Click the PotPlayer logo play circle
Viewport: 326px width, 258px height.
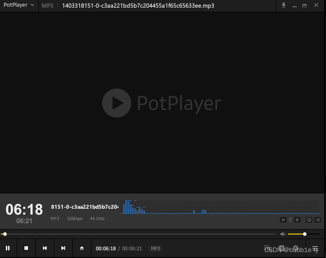click(x=117, y=103)
